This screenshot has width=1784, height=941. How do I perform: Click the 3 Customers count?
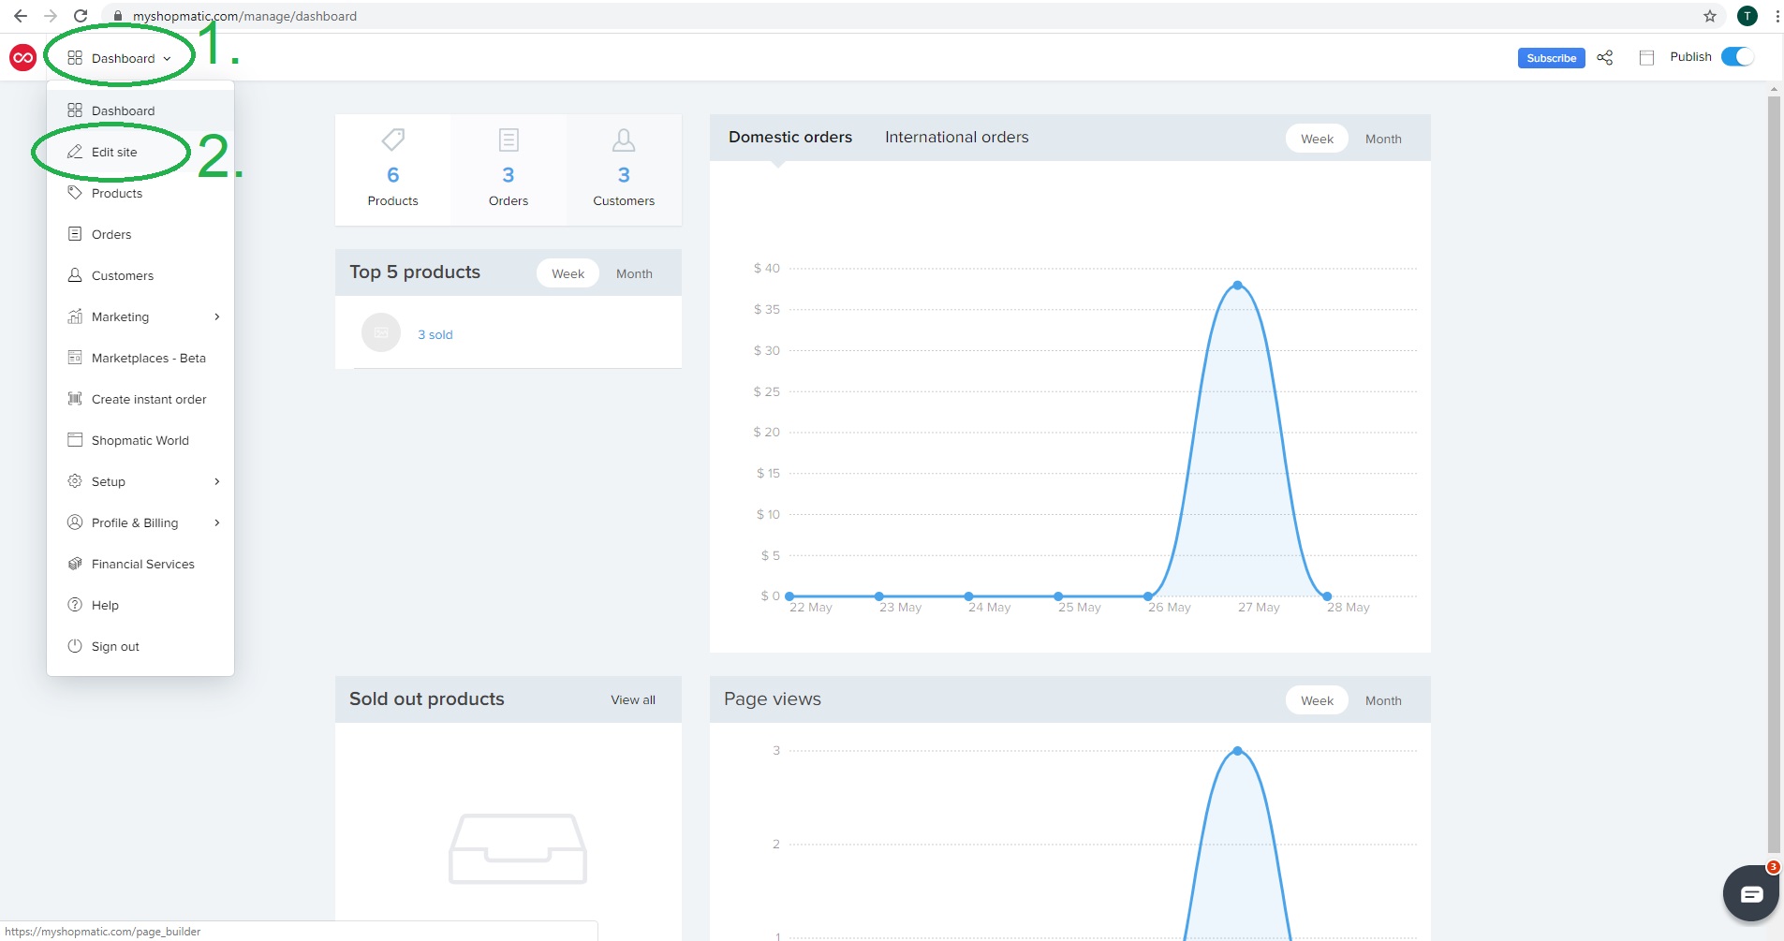[x=624, y=175]
